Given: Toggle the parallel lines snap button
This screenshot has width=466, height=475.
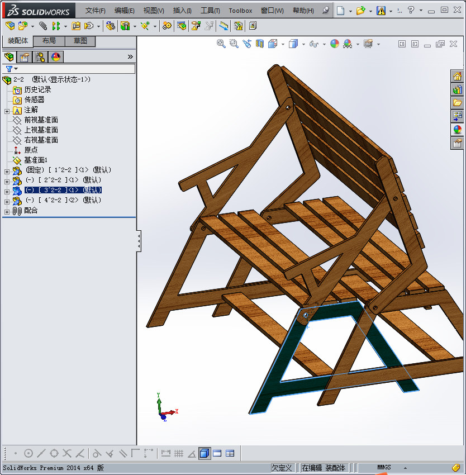Looking at the screenshot, I should pos(123,454).
